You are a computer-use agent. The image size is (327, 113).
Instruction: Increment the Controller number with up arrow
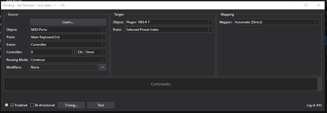tap(74, 51)
